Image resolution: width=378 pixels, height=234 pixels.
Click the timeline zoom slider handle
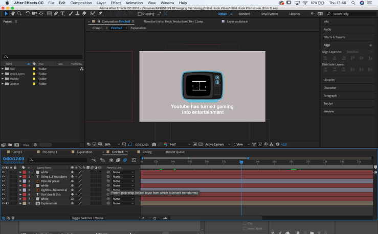coord(155,218)
